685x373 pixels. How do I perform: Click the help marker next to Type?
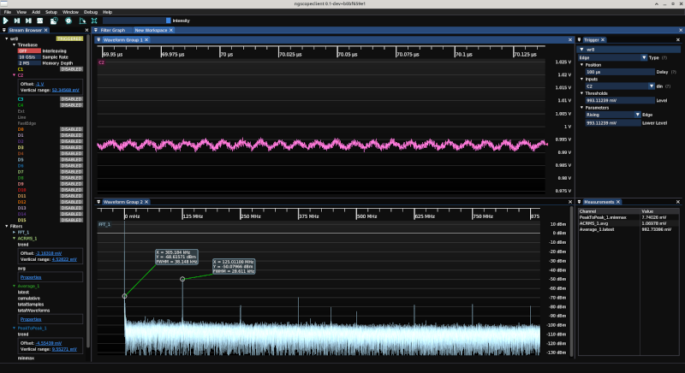[664, 57]
